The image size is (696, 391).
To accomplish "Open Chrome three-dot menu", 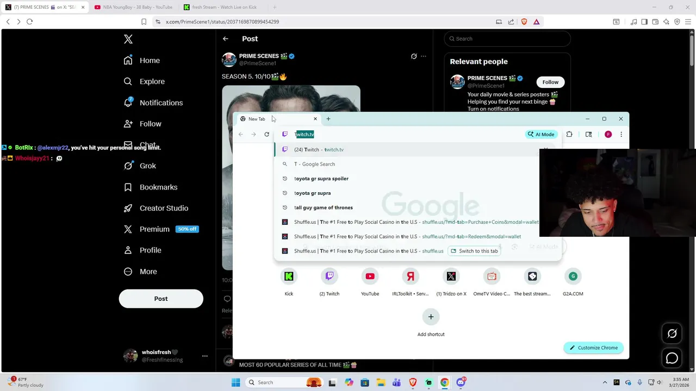I will (x=621, y=134).
